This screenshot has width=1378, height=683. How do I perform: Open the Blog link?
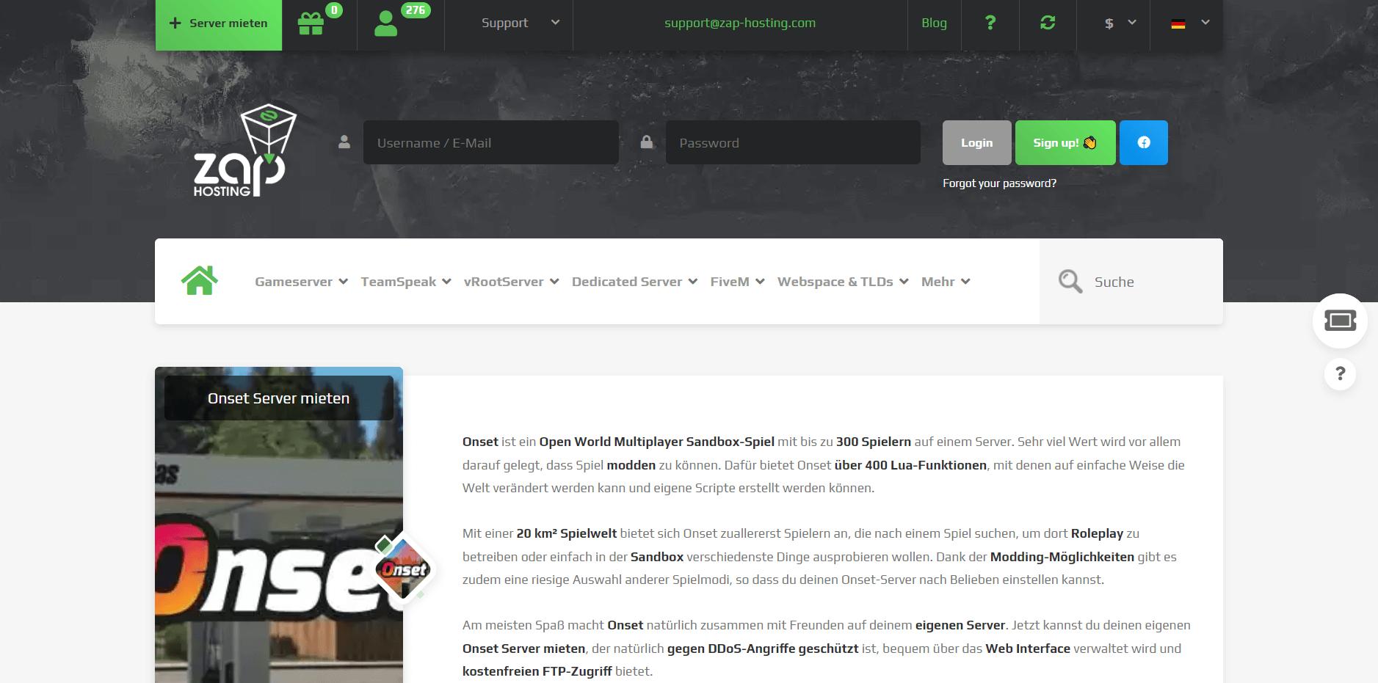tap(934, 23)
